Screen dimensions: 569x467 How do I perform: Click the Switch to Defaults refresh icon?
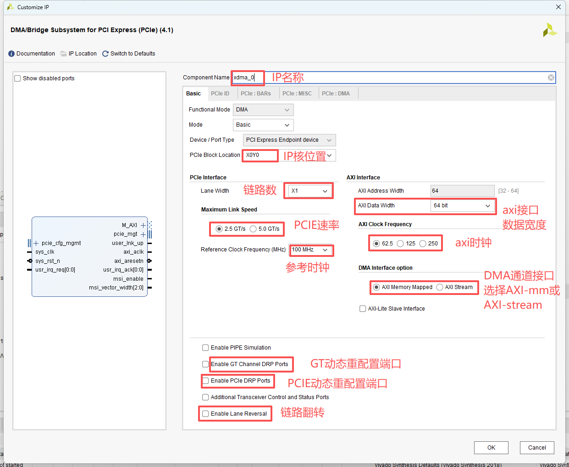pos(105,54)
